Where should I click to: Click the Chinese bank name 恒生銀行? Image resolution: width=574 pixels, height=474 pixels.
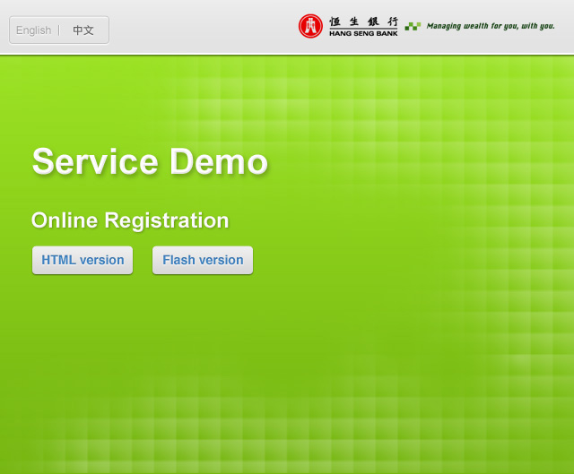point(363,21)
